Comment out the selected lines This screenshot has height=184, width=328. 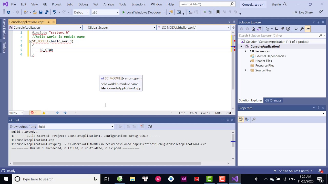pos(204,12)
